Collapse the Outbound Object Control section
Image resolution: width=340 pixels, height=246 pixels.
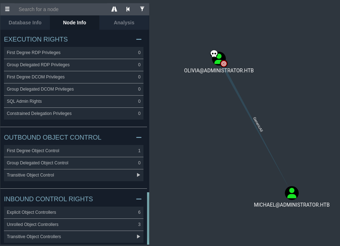point(139,138)
